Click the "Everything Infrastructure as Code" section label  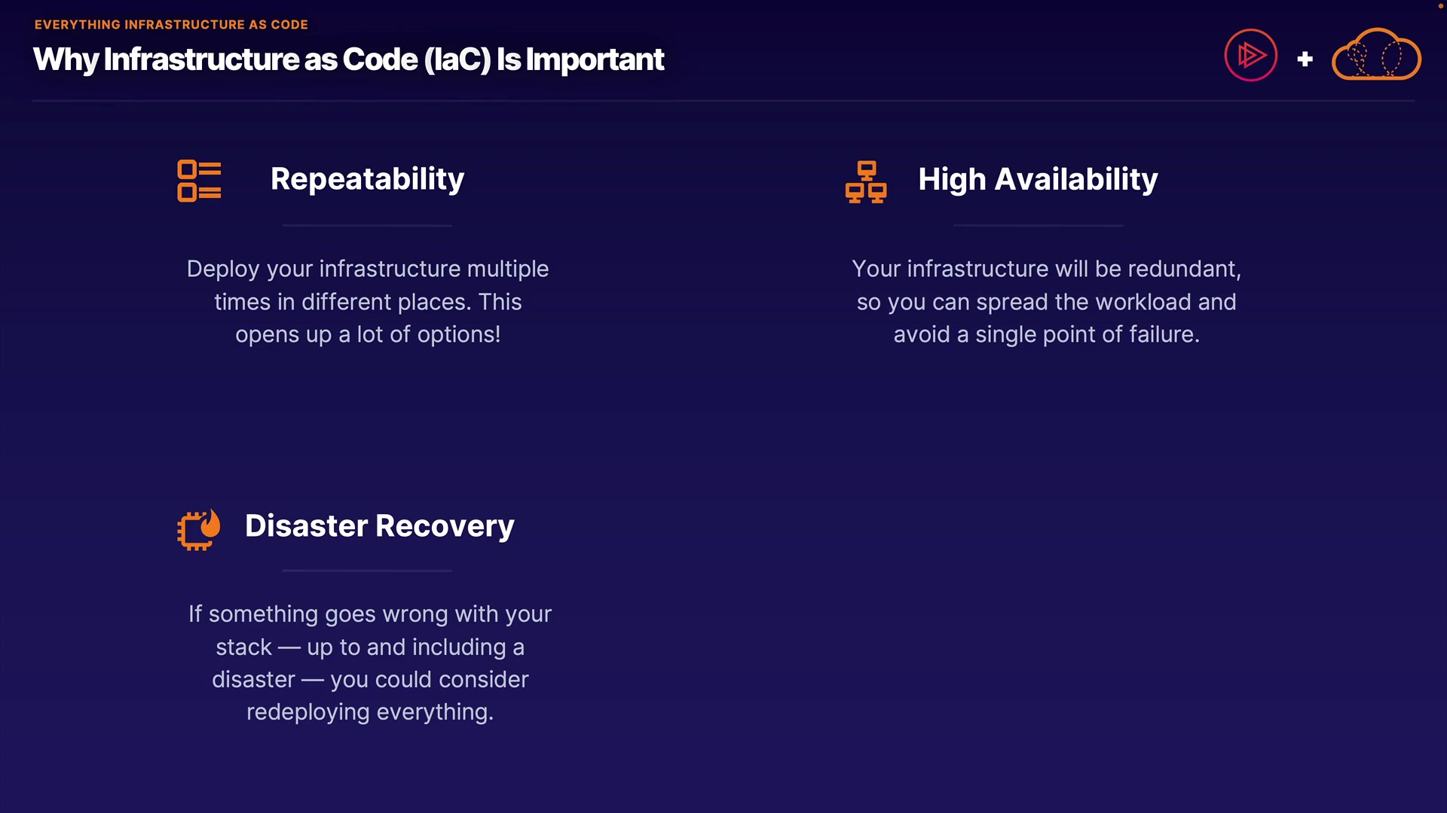pyautogui.click(x=171, y=25)
